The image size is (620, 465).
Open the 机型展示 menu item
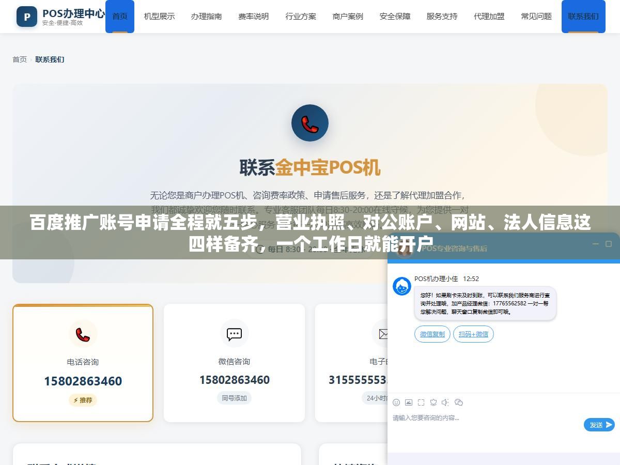pos(159,17)
